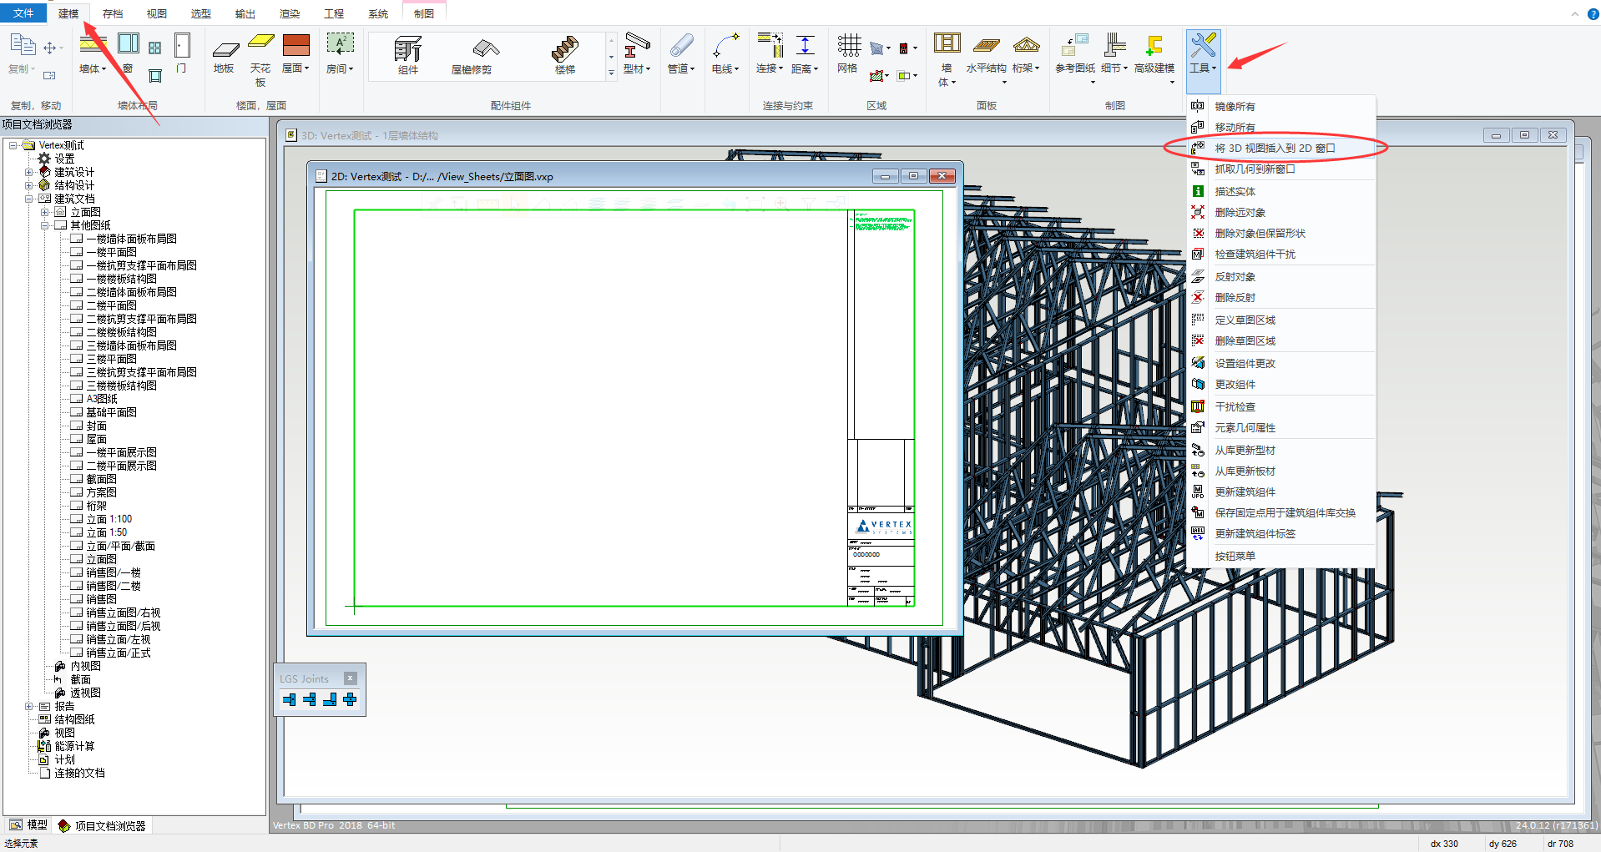Click the 管道 pipe tool icon
Viewport: 1601px width, 852px height.
[681, 44]
